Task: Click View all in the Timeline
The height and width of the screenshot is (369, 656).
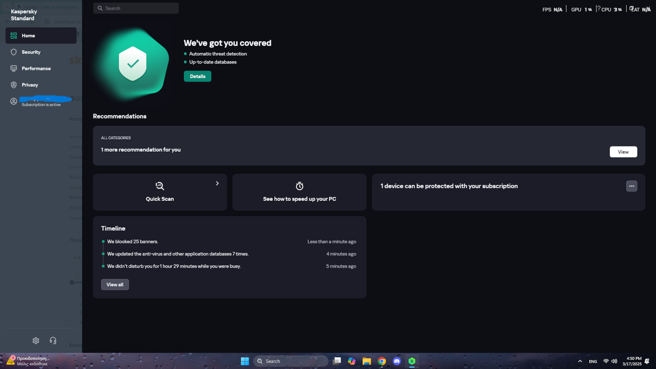Action: (x=115, y=285)
